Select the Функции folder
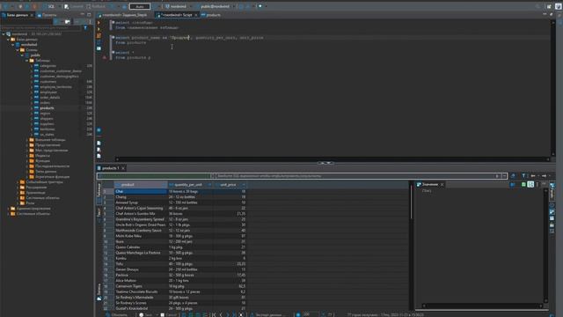 tap(43, 161)
